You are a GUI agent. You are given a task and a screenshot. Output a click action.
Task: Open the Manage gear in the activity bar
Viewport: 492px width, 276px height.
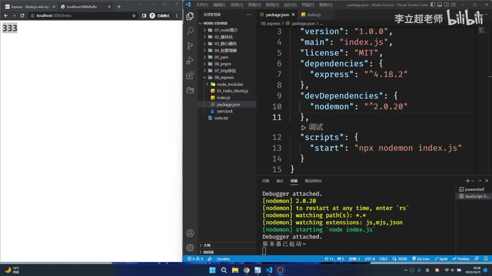tap(190, 248)
